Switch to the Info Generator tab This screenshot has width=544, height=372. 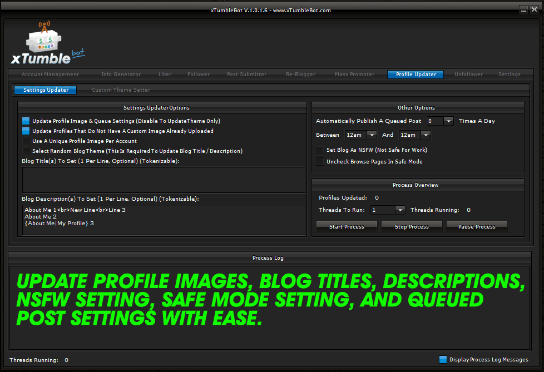coord(121,74)
